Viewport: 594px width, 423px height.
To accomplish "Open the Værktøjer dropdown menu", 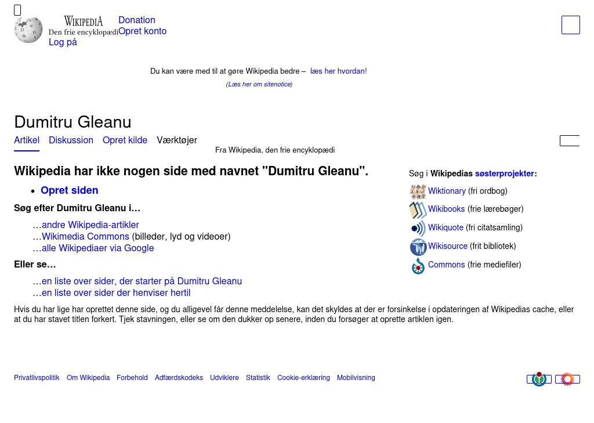I will tap(176, 140).
